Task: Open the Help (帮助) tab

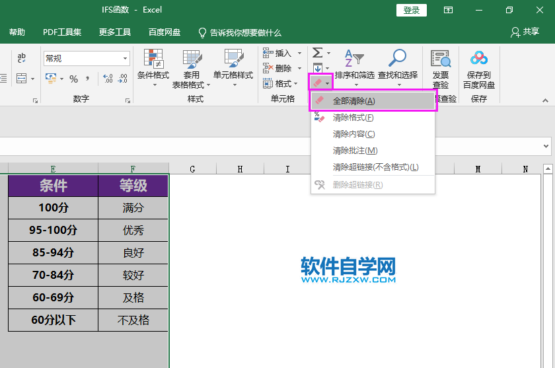Action: [17, 32]
